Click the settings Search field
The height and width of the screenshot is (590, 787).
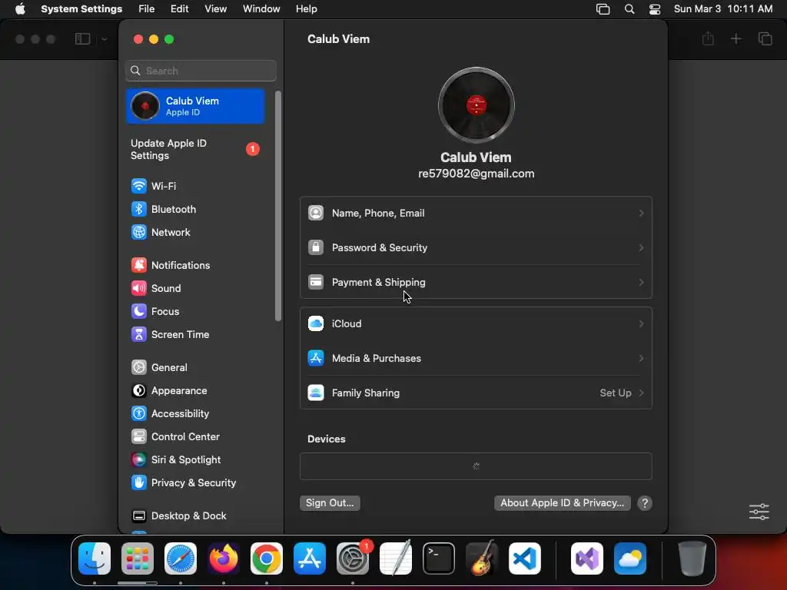coord(201,71)
